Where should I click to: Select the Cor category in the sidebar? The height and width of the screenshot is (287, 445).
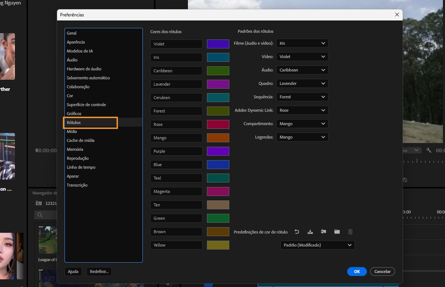click(x=103, y=96)
